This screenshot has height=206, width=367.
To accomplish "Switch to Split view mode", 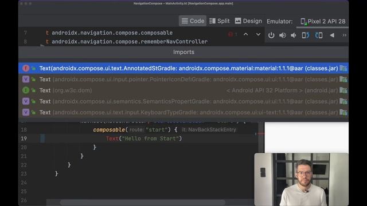I will [x=219, y=21].
